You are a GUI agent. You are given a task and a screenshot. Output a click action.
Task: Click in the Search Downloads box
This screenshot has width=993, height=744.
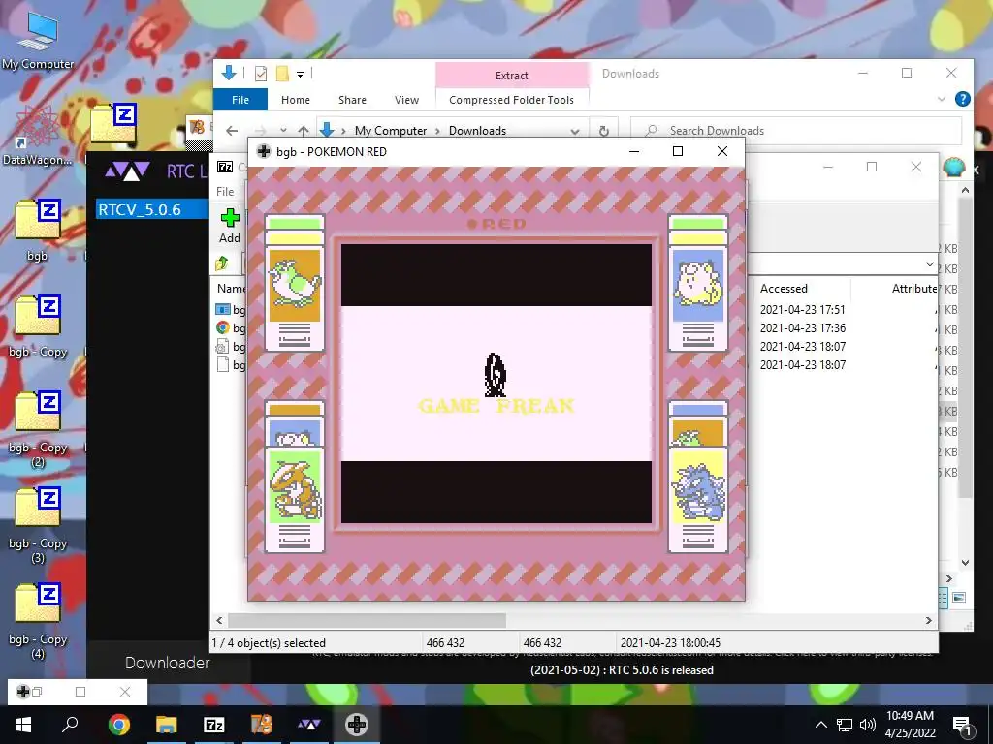(x=797, y=131)
